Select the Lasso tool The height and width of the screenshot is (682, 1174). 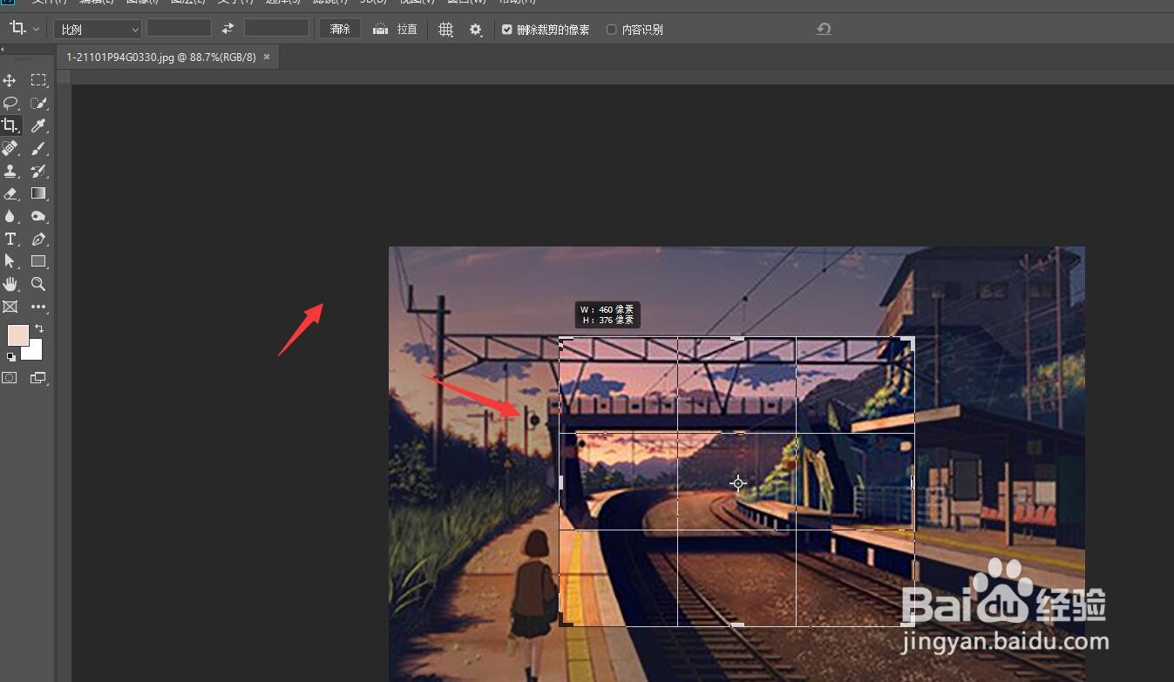pos(10,103)
